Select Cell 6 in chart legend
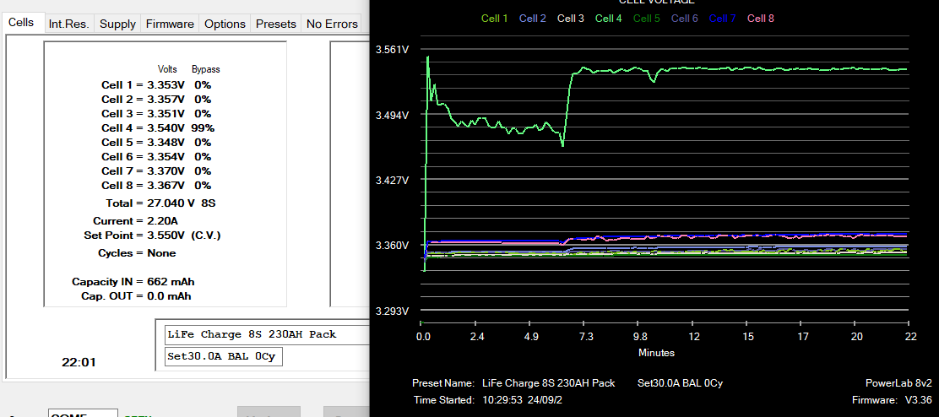Viewport: 939px width, 417px height. (x=685, y=18)
